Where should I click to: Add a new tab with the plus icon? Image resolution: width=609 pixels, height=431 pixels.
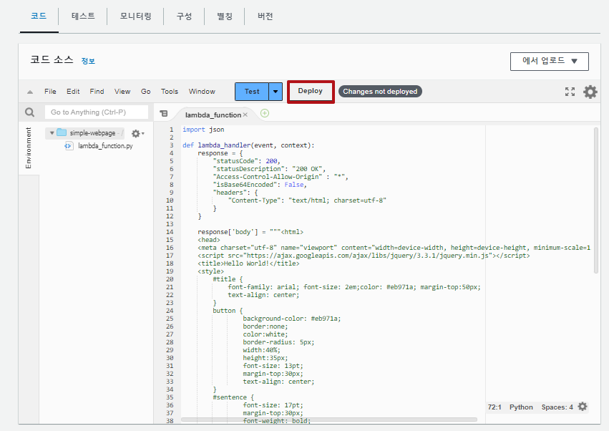pos(265,113)
